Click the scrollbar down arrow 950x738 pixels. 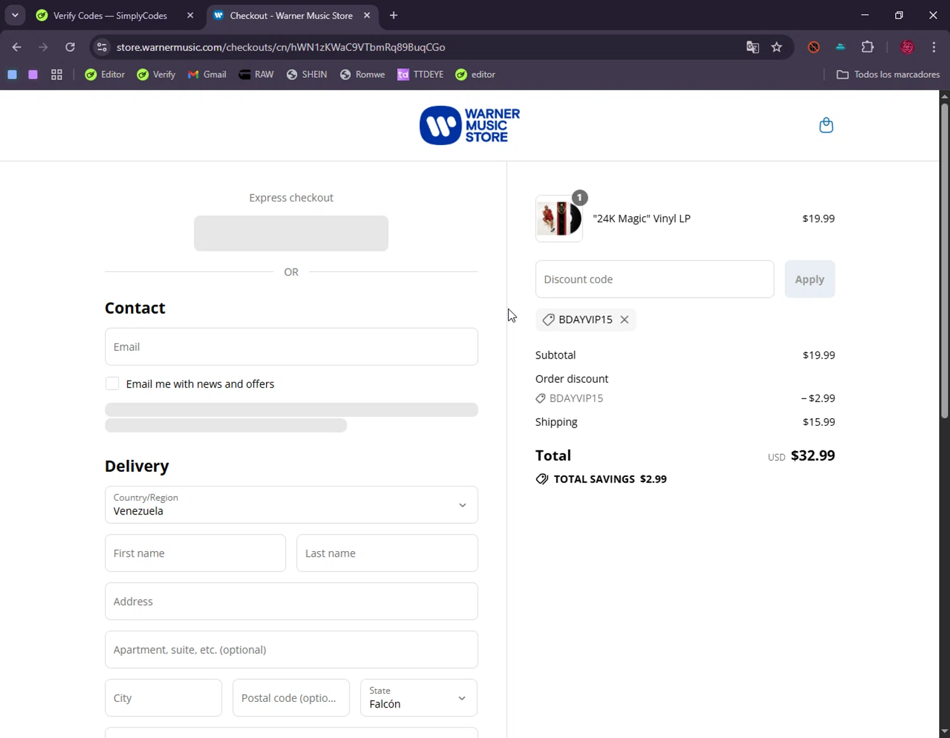(944, 732)
